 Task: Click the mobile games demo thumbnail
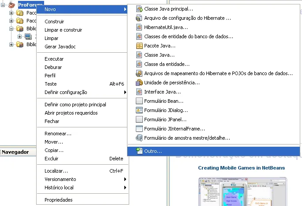242,192
